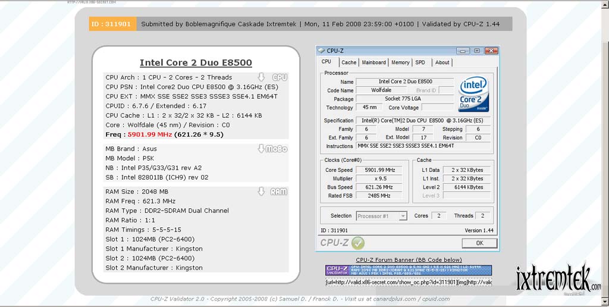Open the Processor #1 selection dropdown
Image resolution: width=609 pixels, height=307 pixels.
381,216
